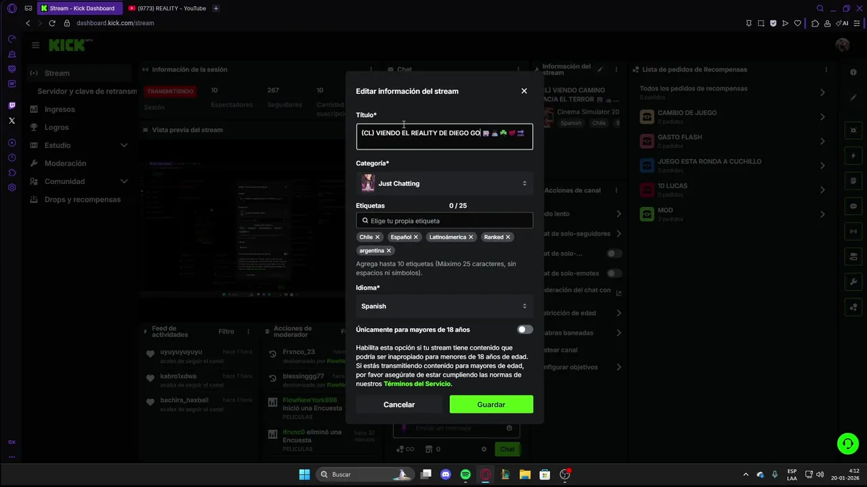The width and height of the screenshot is (867, 487).
Task: Click the Kick logo
Action: pos(70,45)
